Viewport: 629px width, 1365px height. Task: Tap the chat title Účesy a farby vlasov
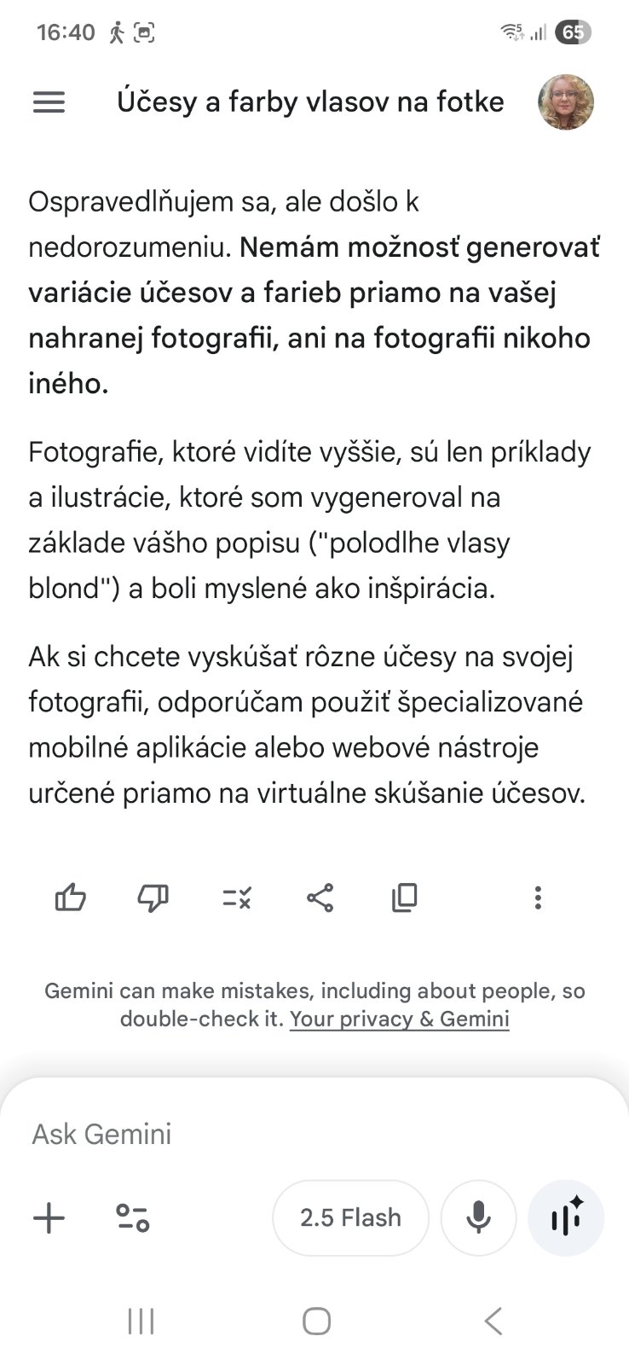310,102
